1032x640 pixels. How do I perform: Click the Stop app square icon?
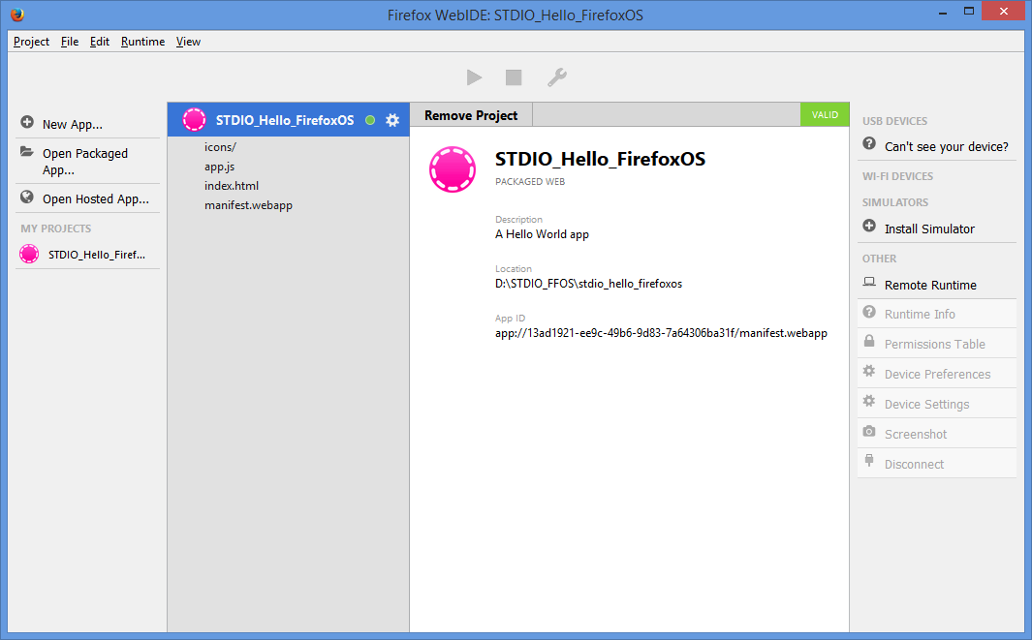pos(514,77)
